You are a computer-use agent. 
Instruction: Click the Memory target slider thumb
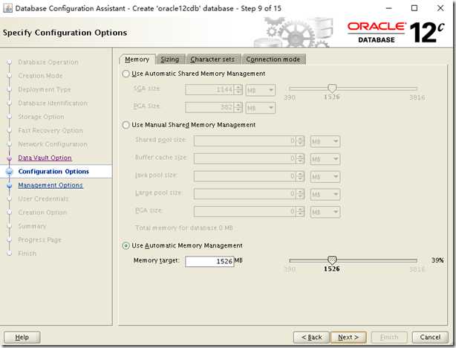332,260
